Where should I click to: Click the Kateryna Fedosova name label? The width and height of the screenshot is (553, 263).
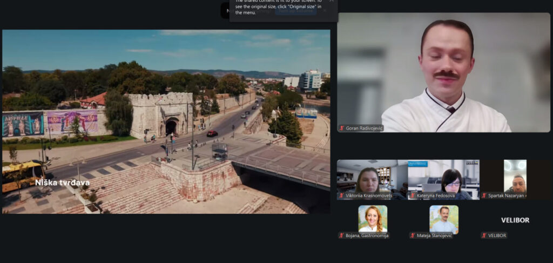coord(436,195)
